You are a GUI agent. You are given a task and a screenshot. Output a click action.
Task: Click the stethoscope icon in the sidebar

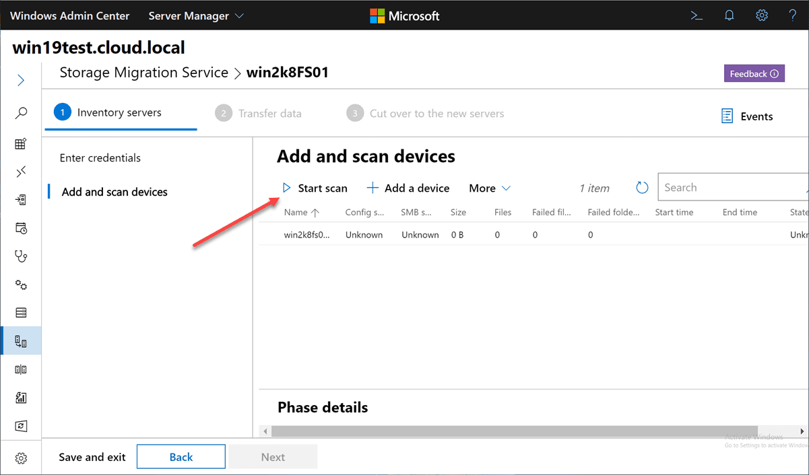pos(21,256)
